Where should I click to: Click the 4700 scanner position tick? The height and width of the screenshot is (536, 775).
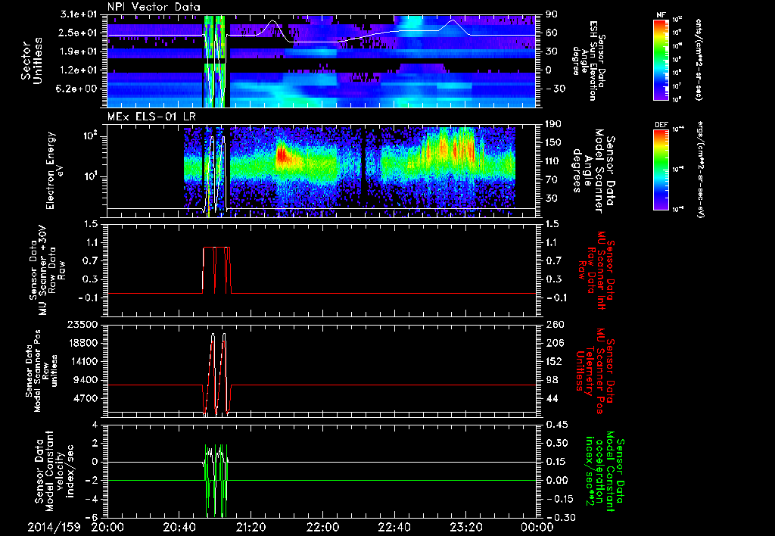coord(85,398)
